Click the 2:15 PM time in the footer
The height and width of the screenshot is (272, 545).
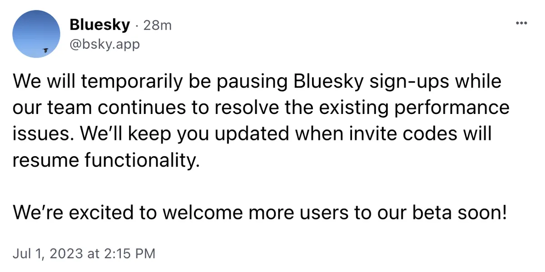127,253
